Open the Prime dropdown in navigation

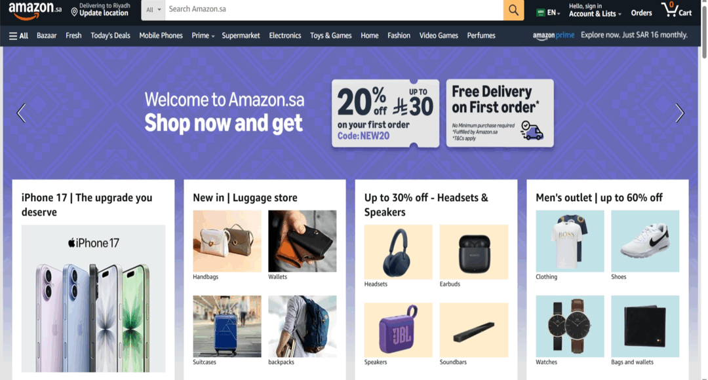[x=203, y=35]
